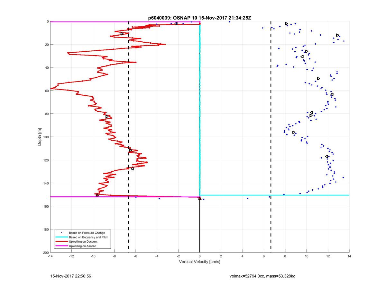This screenshot has height=284, width=386.
Task: Click x-axis tick label '-14'
Action: tap(50, 256)
